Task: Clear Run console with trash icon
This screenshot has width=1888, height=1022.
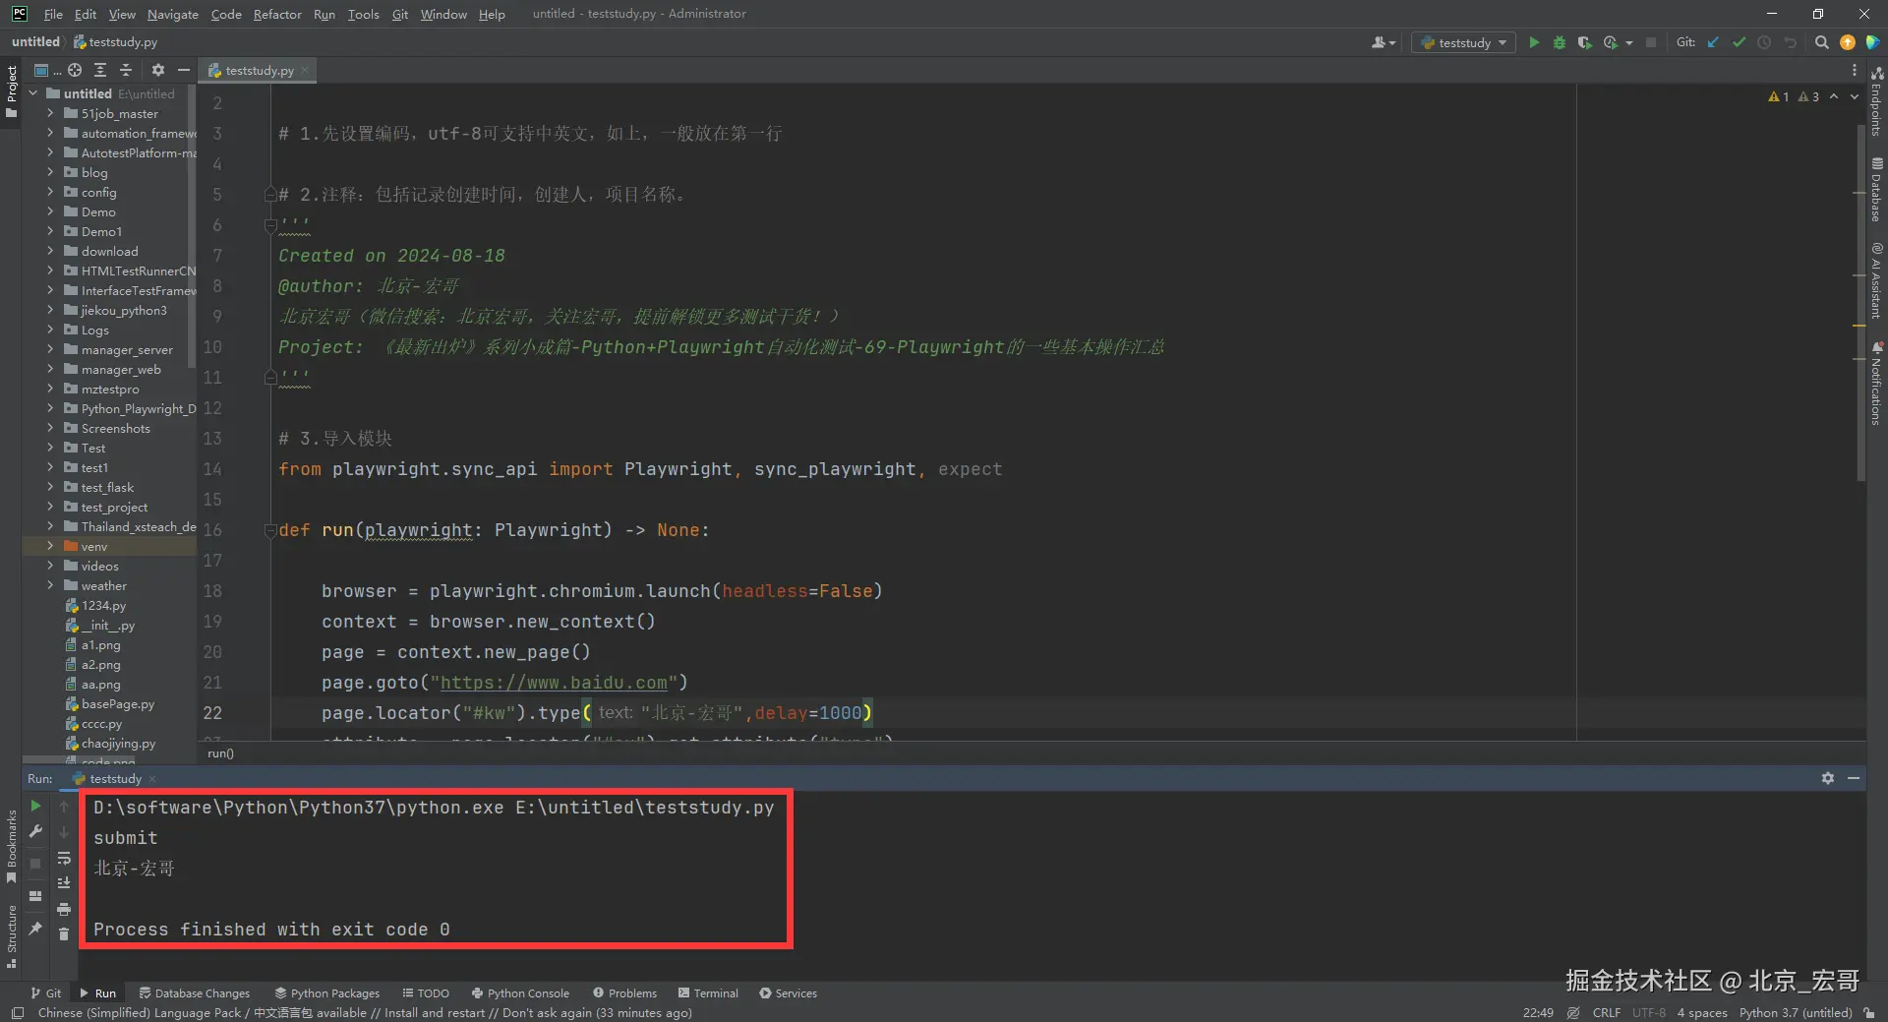Action: pos(64,933)
